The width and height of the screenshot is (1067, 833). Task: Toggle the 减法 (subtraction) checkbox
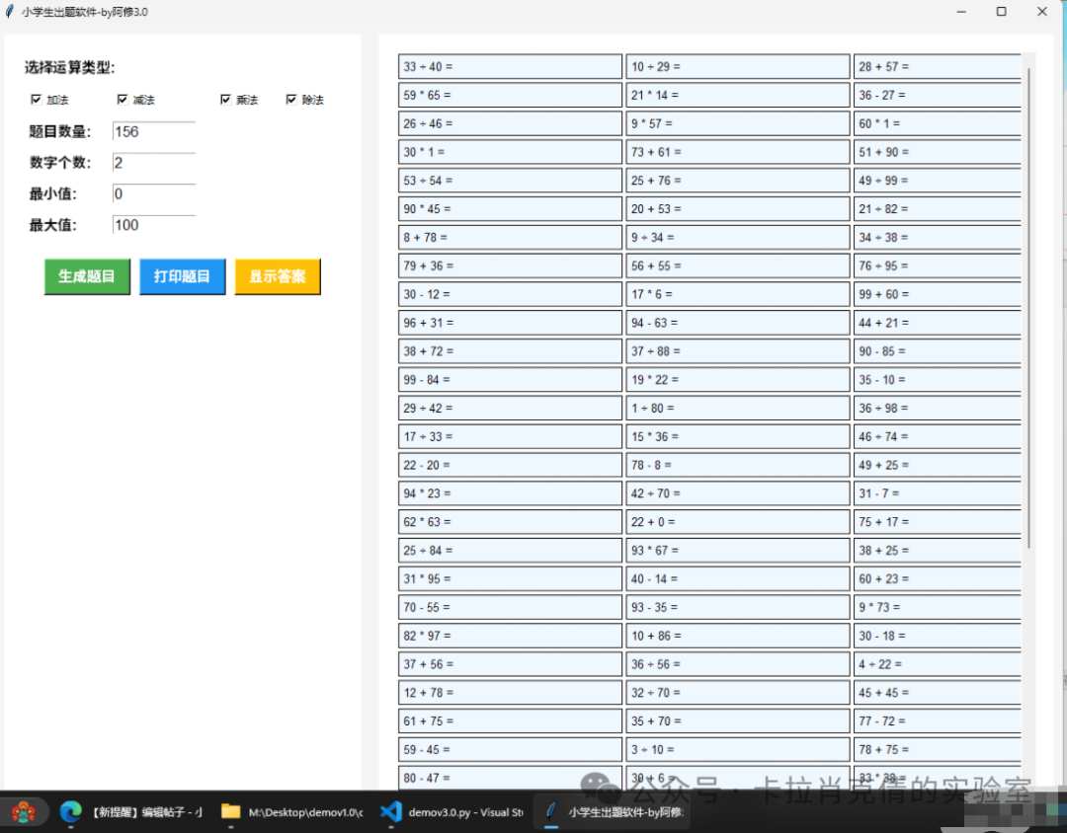pyautogui.click(x=123, y=99)
